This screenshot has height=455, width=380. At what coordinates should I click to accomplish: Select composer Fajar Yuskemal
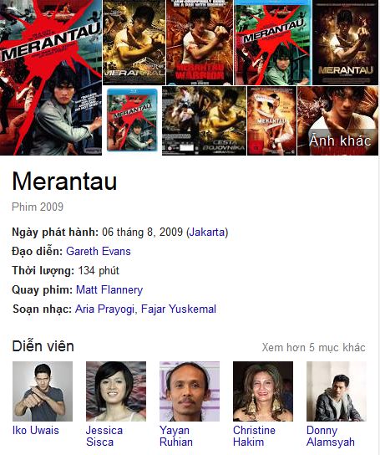click(179, 309)
